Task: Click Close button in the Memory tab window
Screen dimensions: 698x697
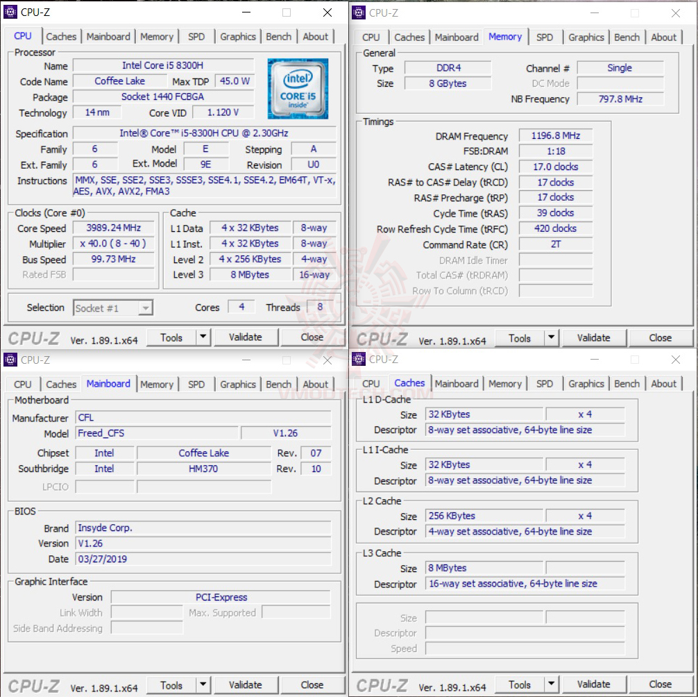Action: pos(660,338)
